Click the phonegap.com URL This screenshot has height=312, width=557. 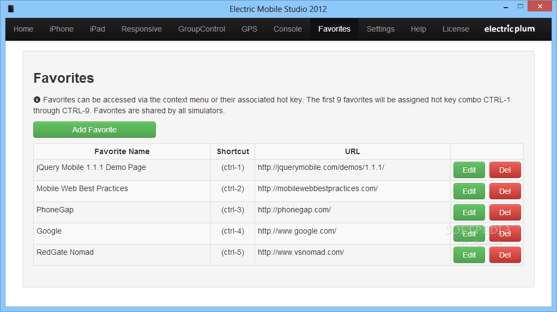294,210
